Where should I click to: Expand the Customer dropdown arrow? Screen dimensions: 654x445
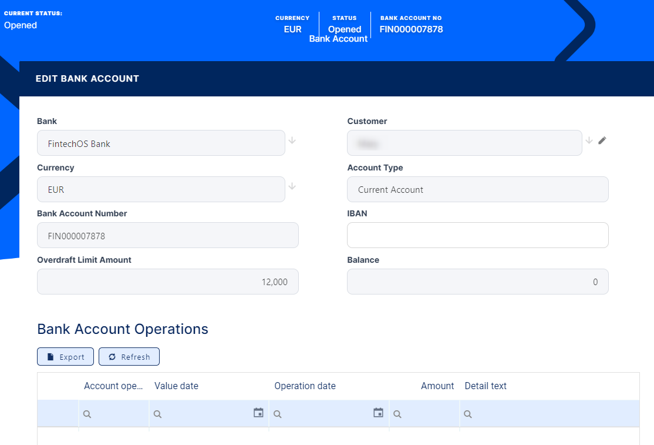coord(589,140)
